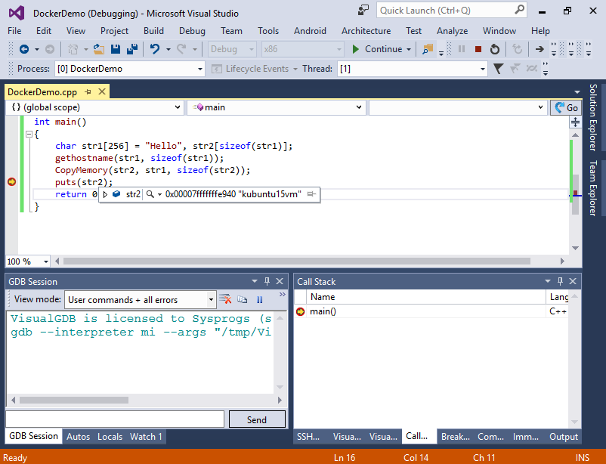606x464 pixels.
Task: Click the Clear GDB session log icon
Action: (225, 299)
